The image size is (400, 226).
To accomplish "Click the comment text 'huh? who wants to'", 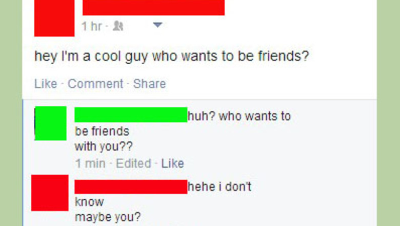I will tap(239, 117).
